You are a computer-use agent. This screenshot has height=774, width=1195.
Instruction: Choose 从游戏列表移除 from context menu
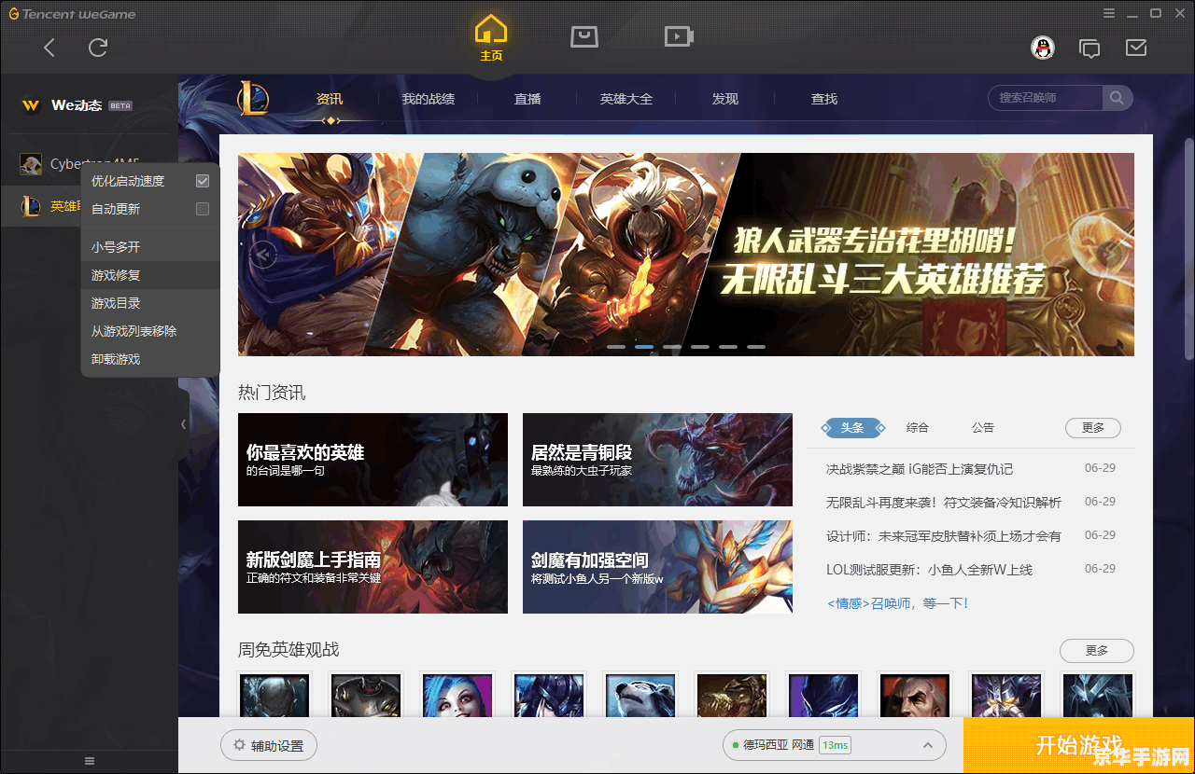(x=150, y=331)
